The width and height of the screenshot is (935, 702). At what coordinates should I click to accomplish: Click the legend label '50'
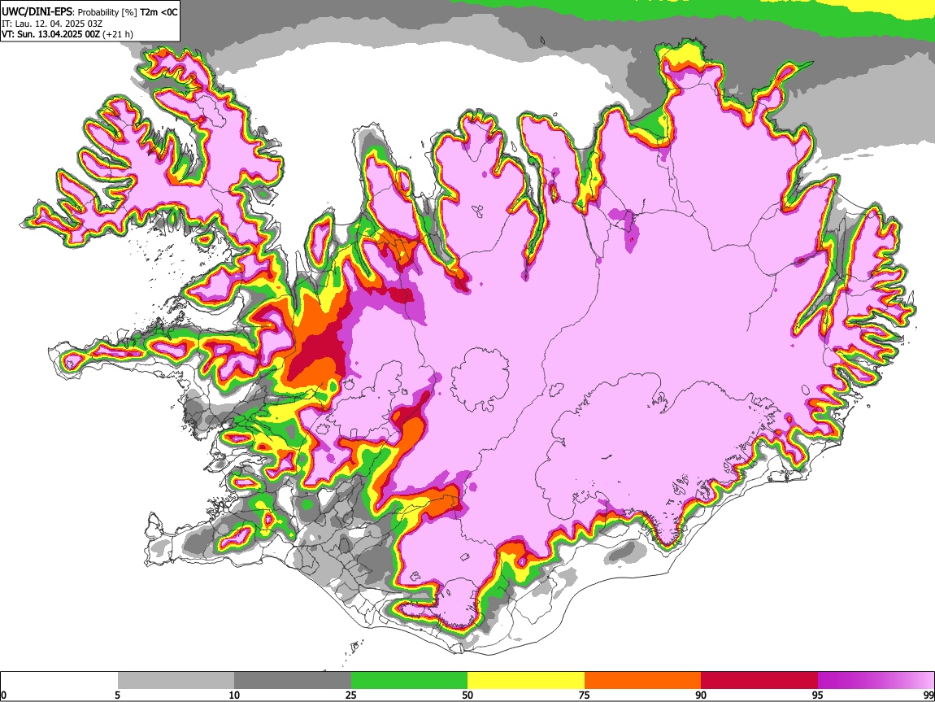[x=467, y=695]
